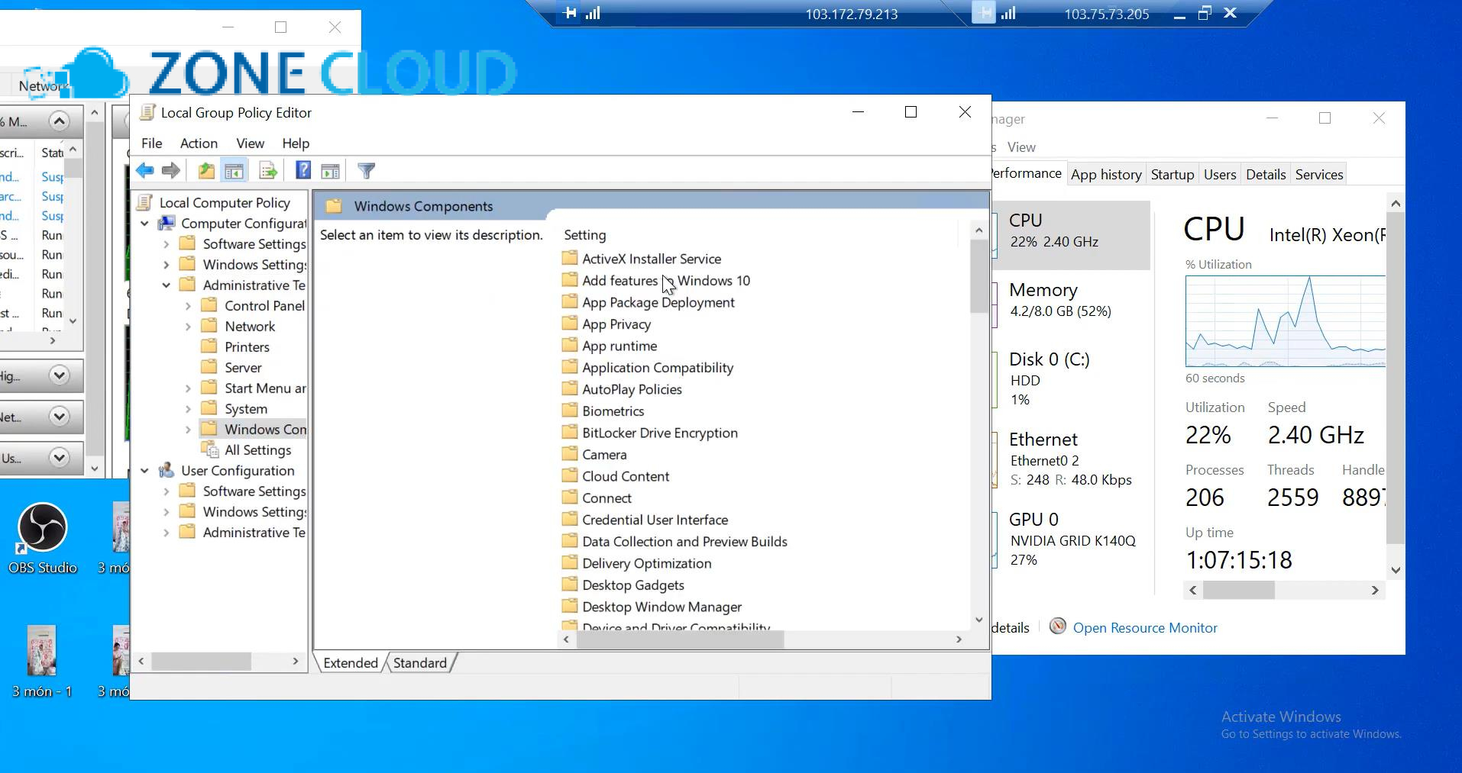This screenshot has width=1462, height=773.
Task: Switch to Task Manager's Startup tab
Action: [x=1172, y=175]
